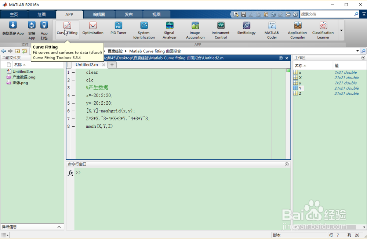Screen dimensions: 367x239
Task: Select 图像.png file
Action: pyautogui.click(x=20, y=83)
